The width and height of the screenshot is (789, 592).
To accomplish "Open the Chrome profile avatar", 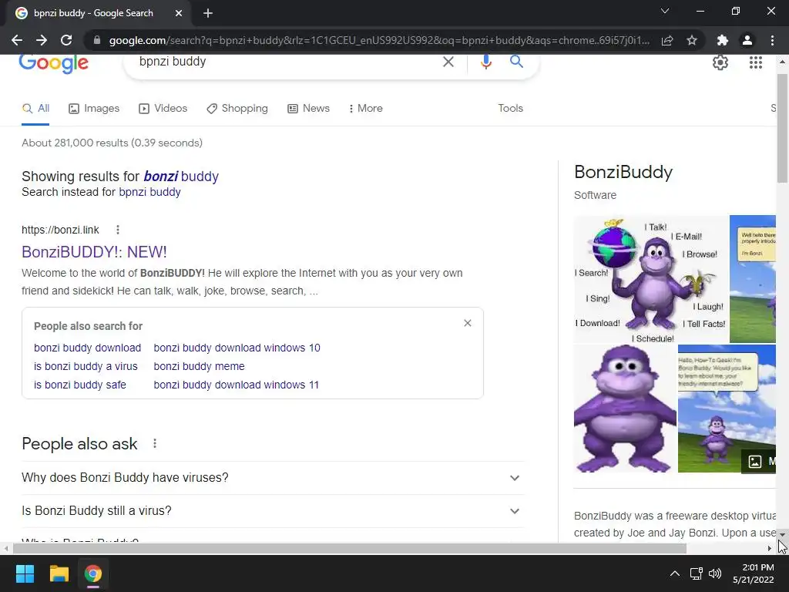I will coord(747,40).
